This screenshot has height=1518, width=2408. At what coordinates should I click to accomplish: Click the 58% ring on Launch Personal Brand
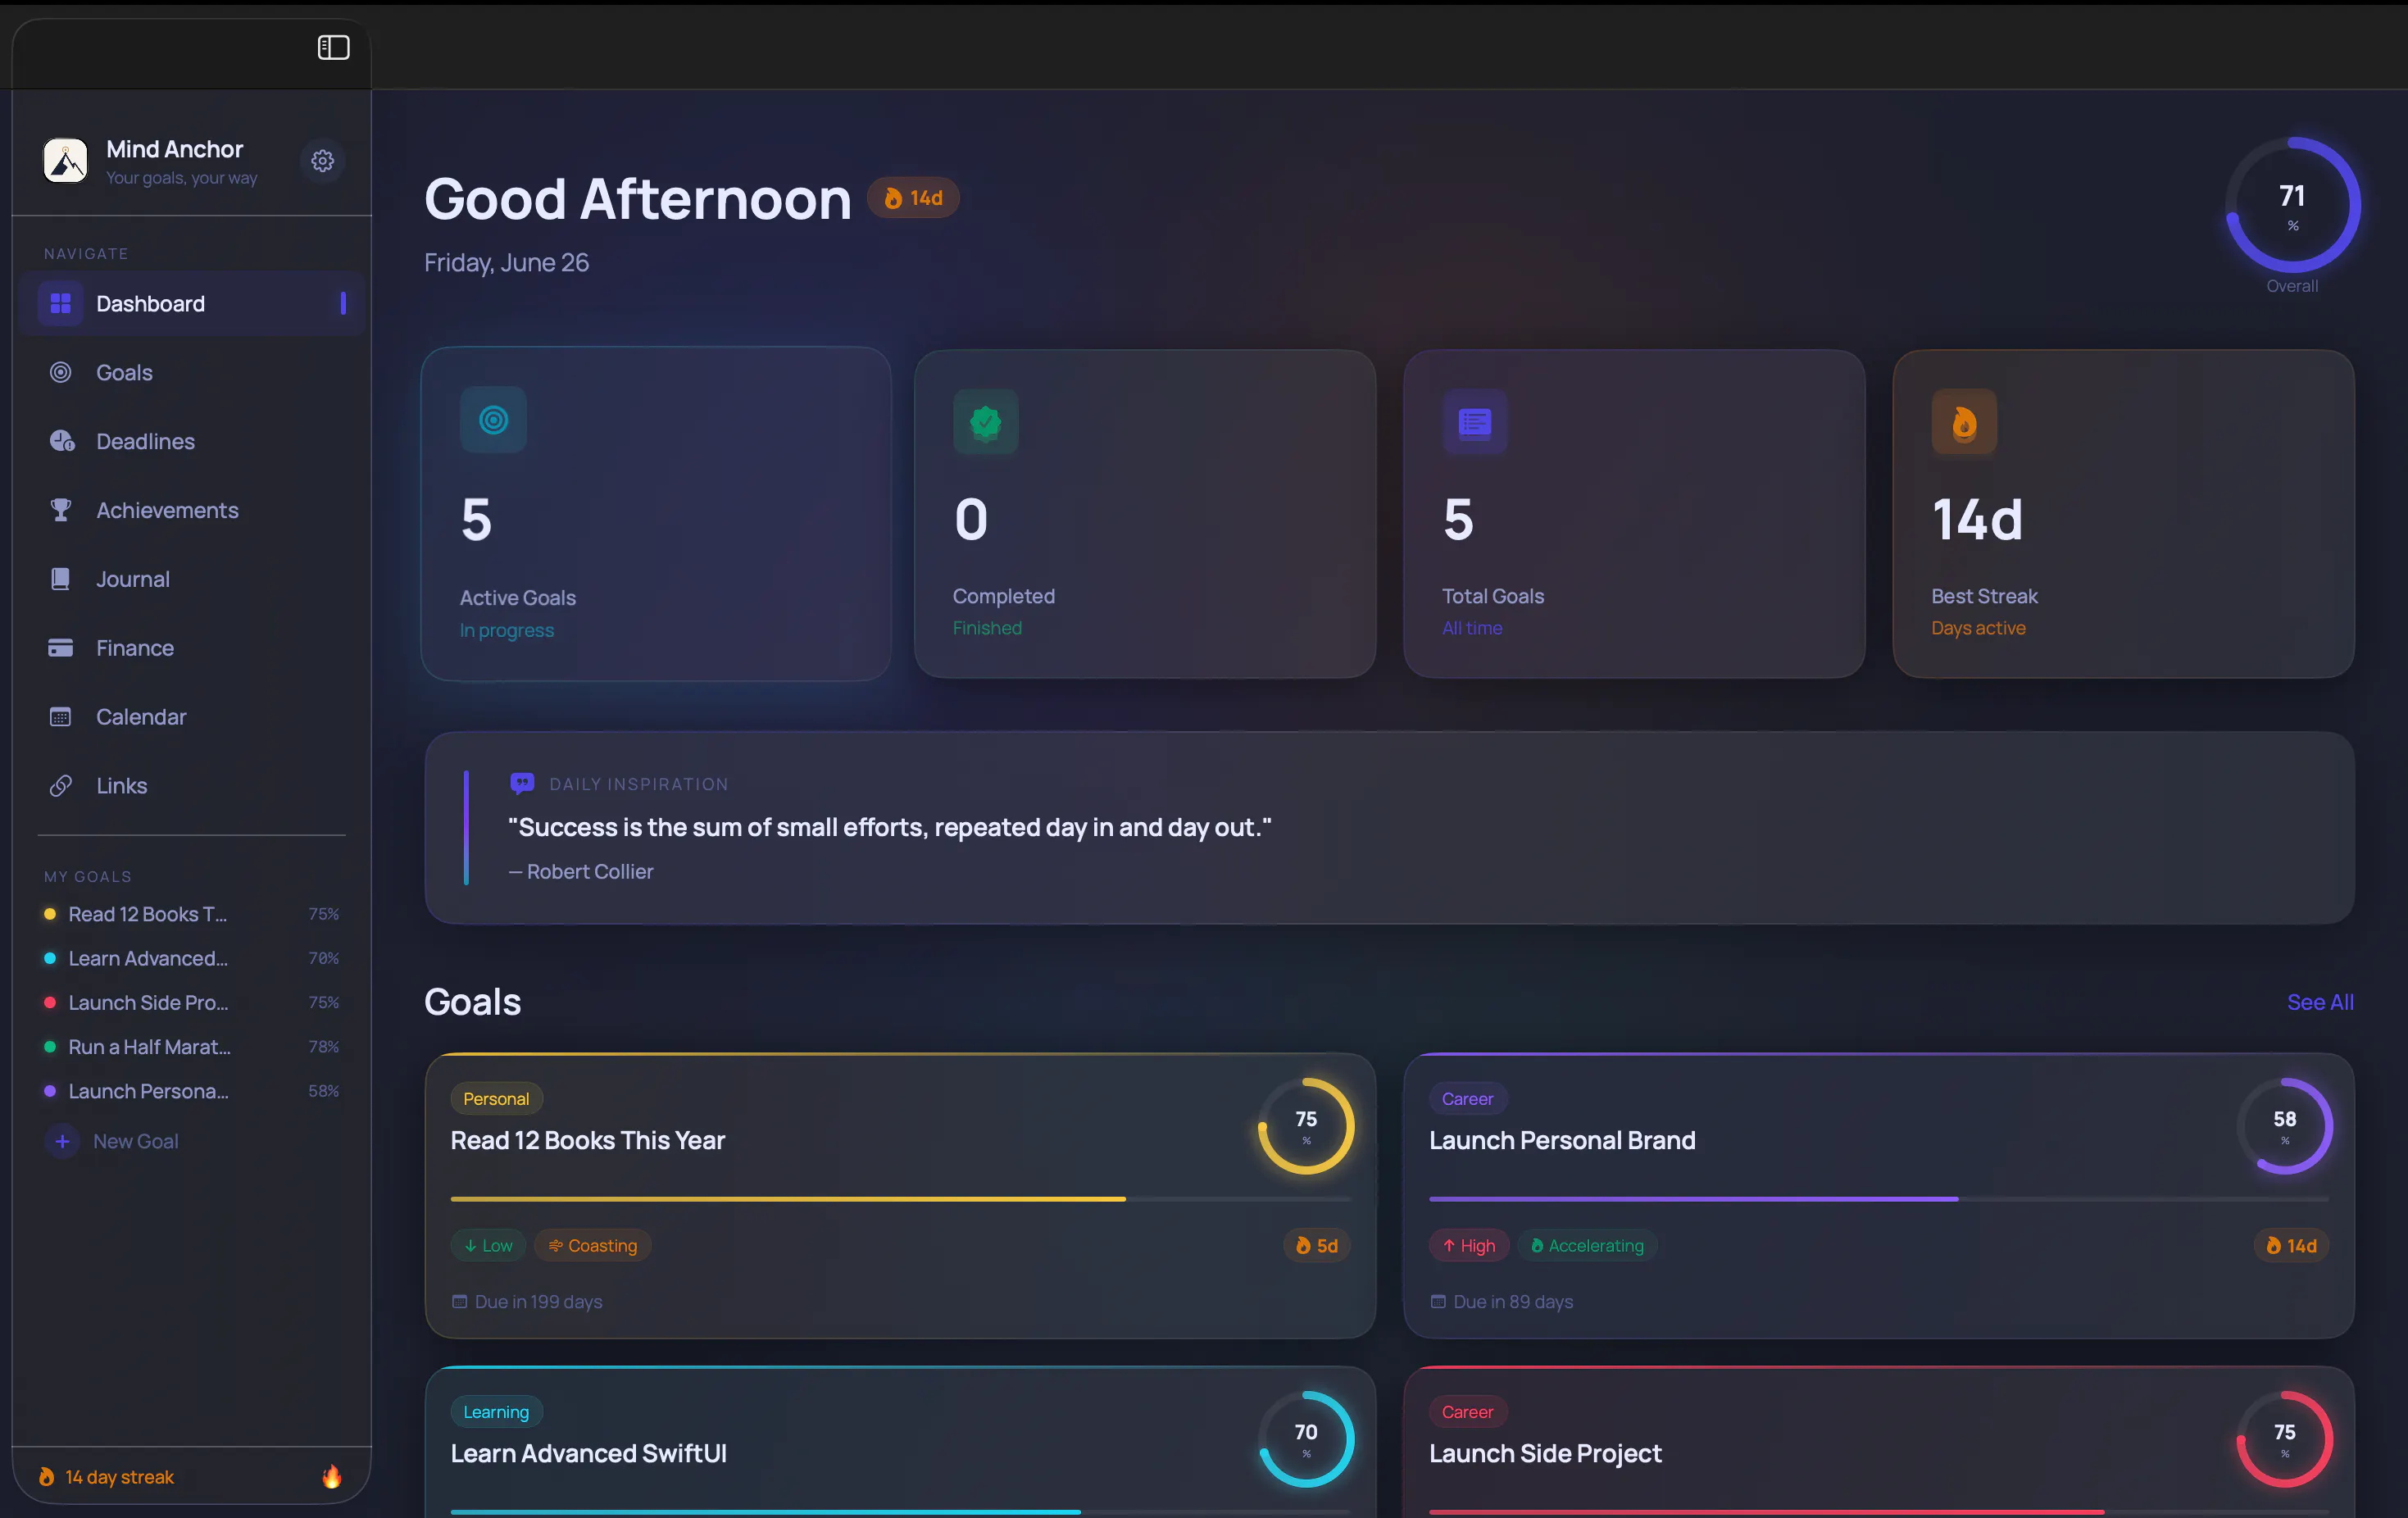tap(2284, 1126)
